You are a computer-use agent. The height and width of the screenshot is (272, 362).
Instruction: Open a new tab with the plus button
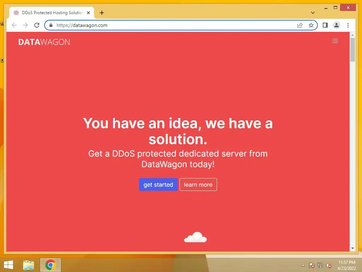tap(102, 13)
